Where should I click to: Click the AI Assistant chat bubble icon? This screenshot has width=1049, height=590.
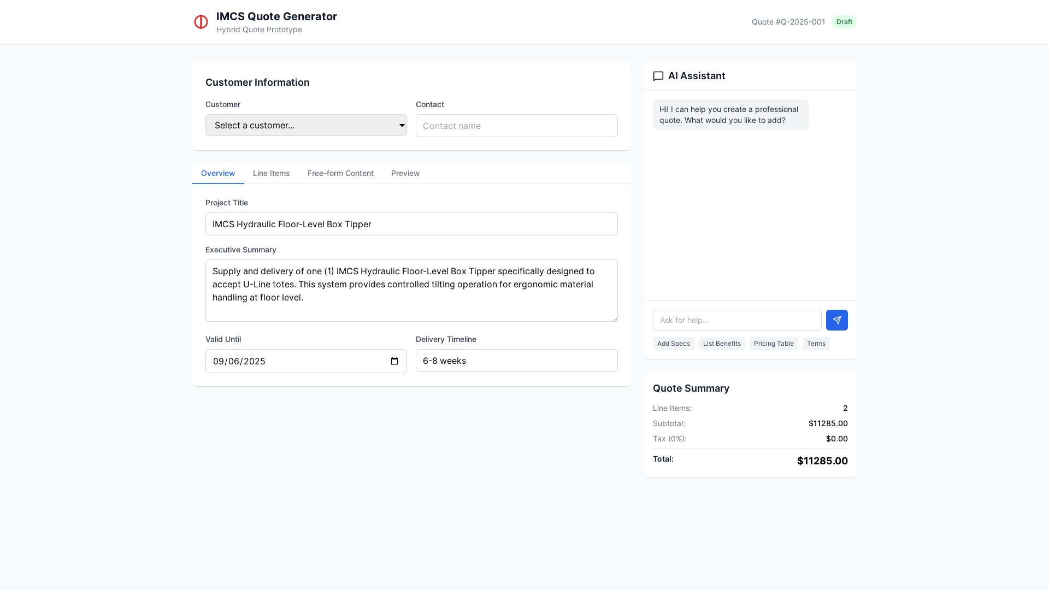658,76
